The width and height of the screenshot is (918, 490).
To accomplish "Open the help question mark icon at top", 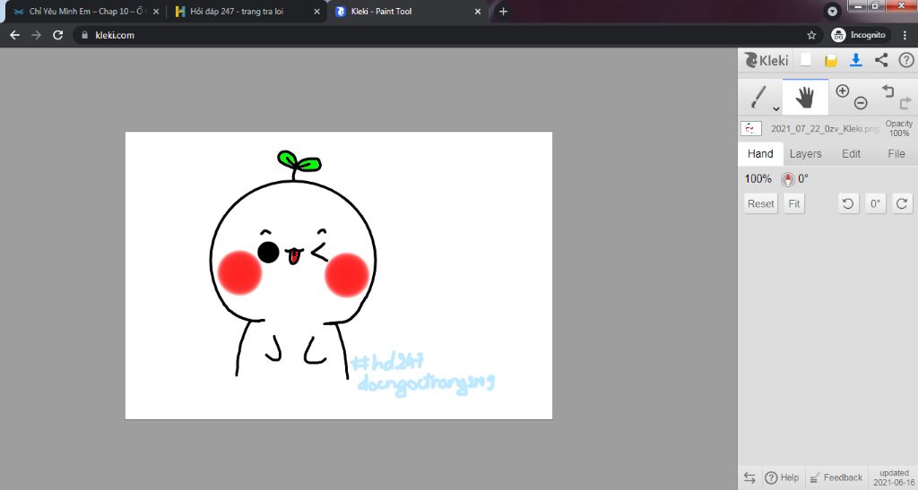I will pos(905,60).
